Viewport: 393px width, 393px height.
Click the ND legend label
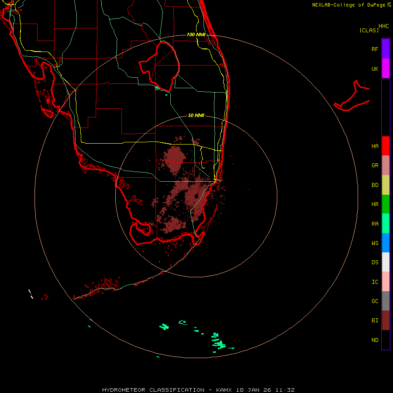[375, 340]
